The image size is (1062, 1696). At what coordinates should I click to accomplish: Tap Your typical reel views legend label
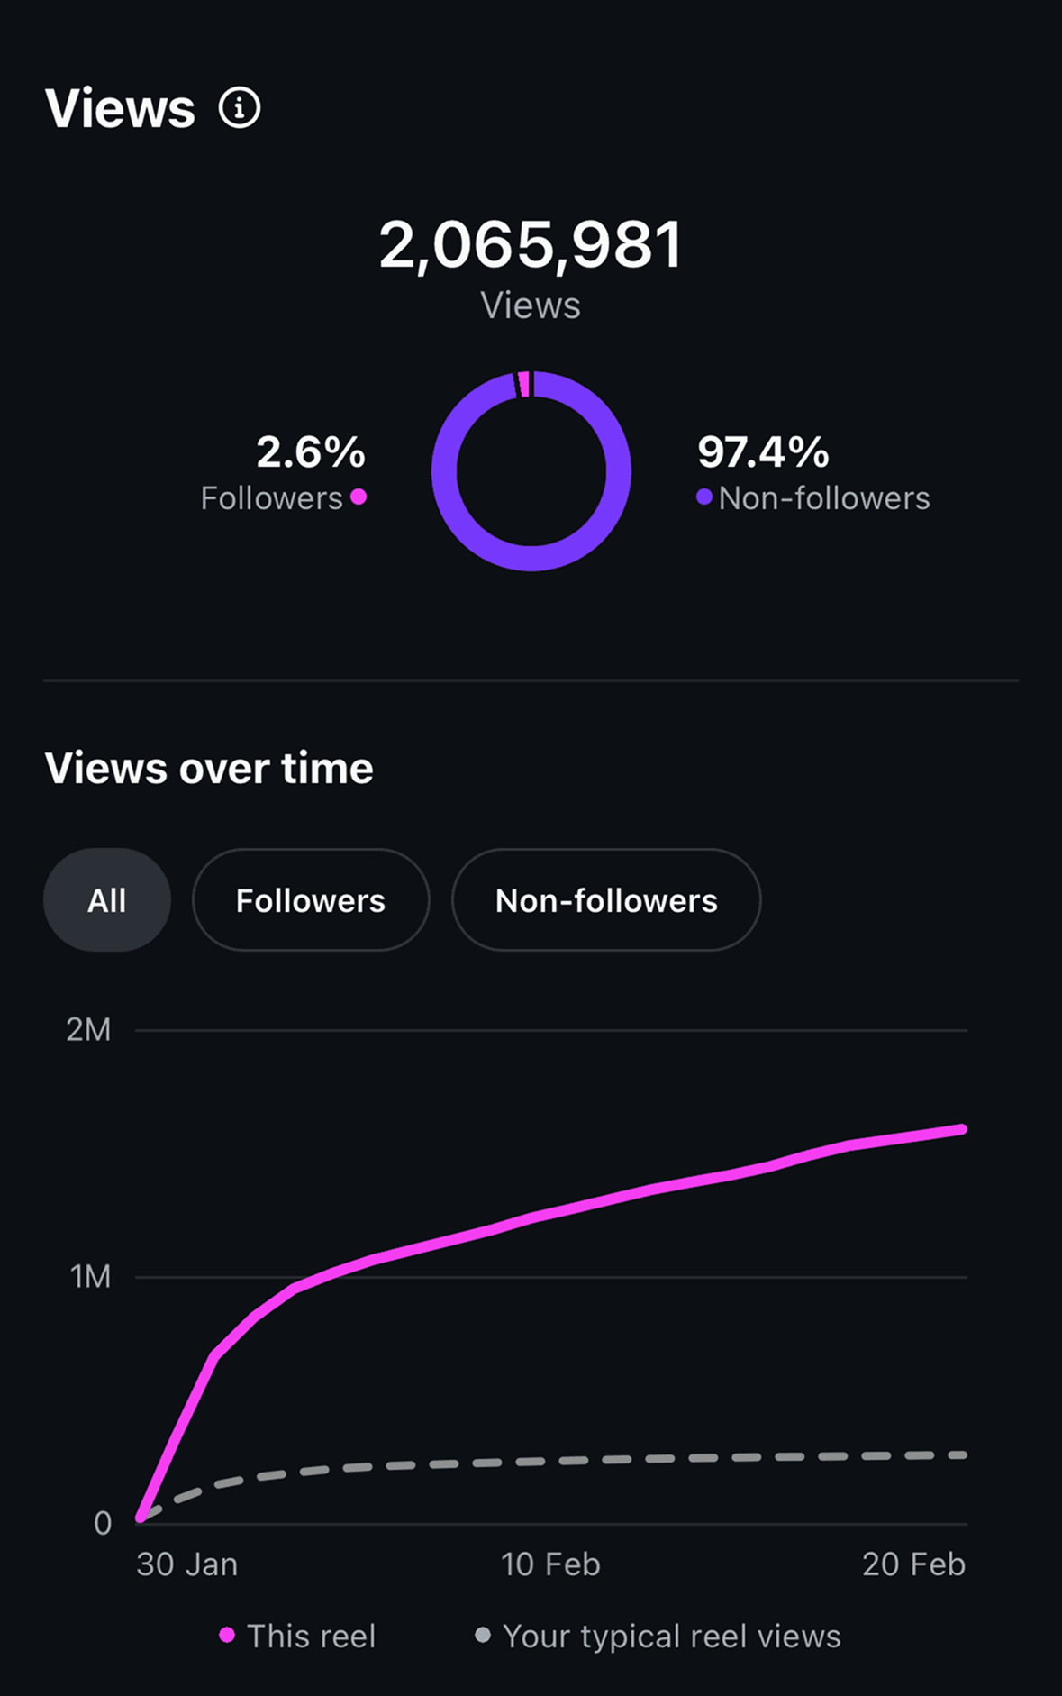tap(672, 1636)
